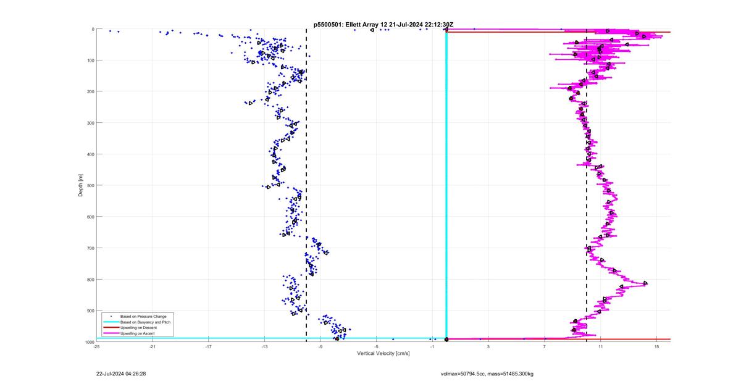Viewport: 741px width, 384px height.
Task: Click the x-axis tick label '-9'
Action: [x=320, y=347]
